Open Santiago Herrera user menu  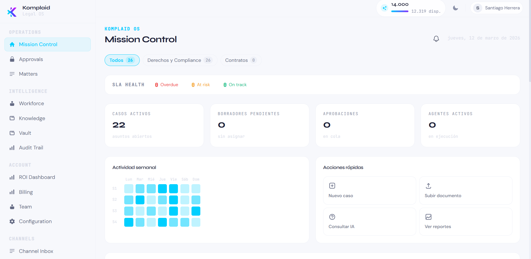pos(496,8)
